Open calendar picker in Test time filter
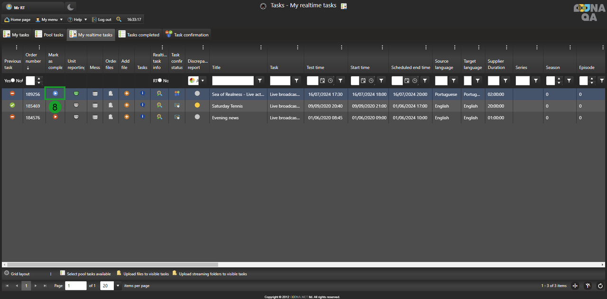607x299 pixels. click(322, 81)
